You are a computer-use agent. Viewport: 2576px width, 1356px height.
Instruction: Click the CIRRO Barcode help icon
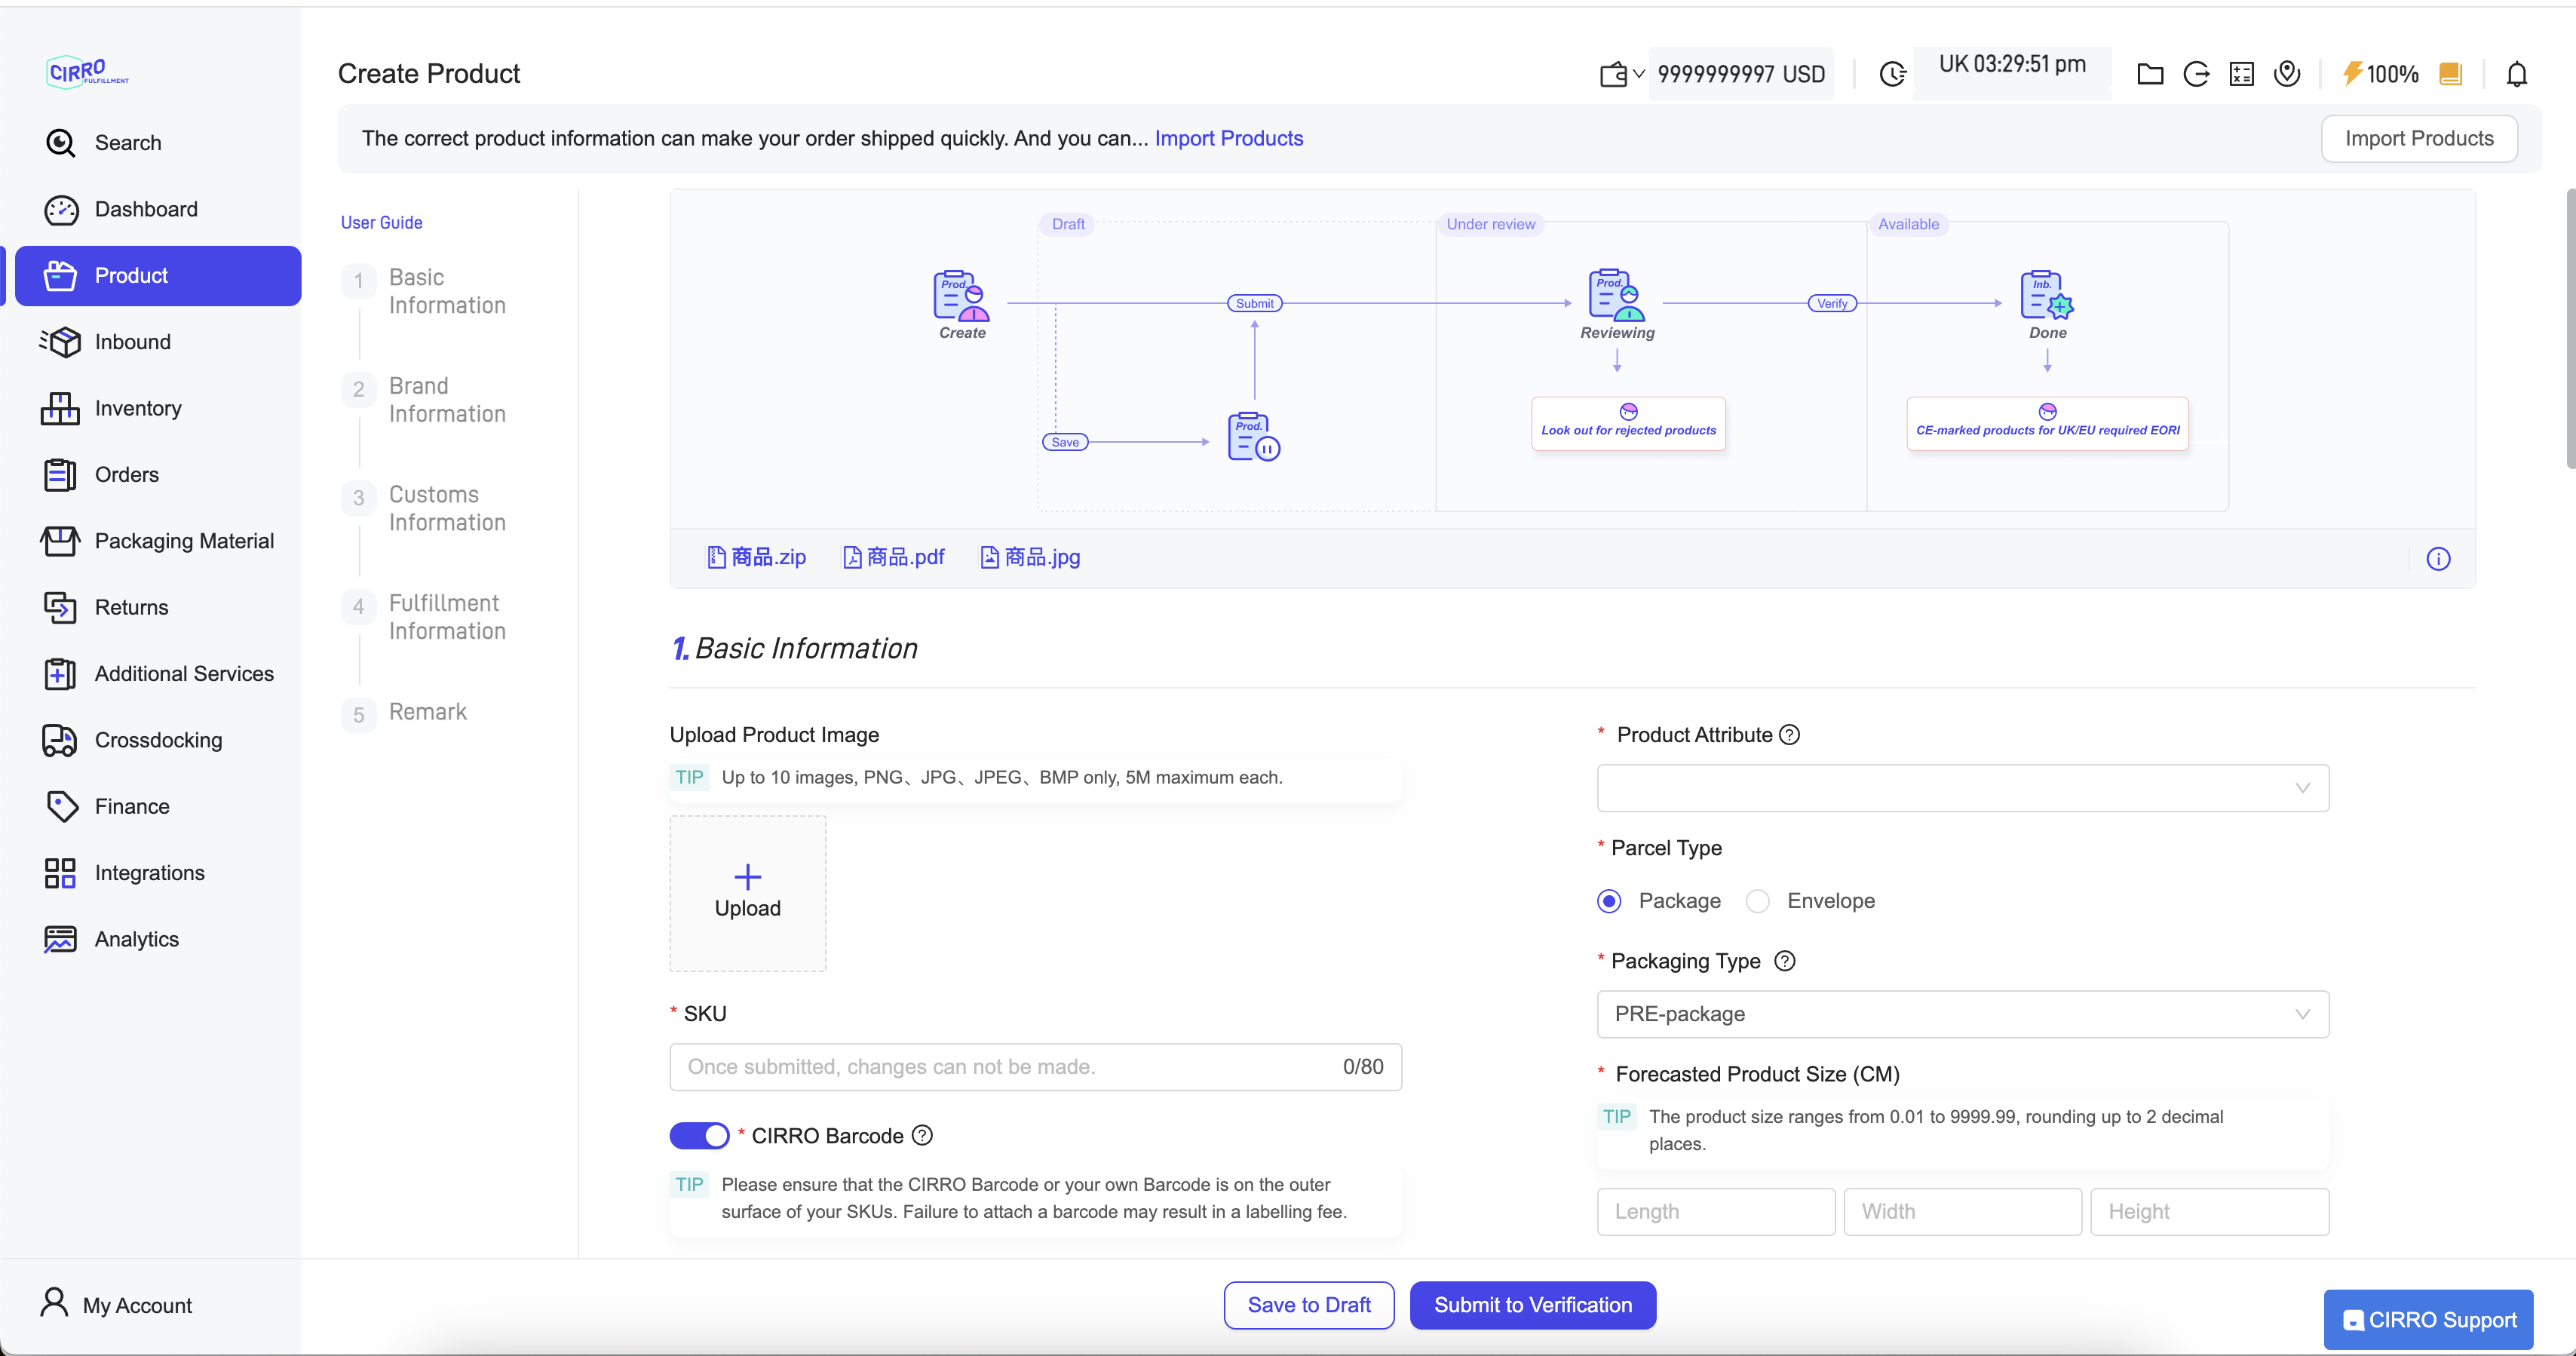click(x=922, y=1135)
